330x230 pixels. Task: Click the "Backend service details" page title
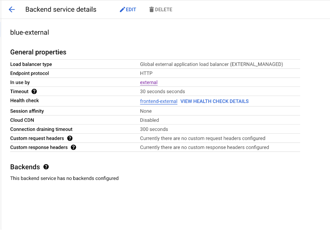point(61,10)
